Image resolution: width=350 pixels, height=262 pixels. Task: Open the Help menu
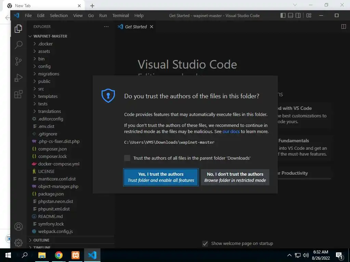pos(139,15)
